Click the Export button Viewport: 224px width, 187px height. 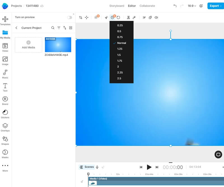[x=214, y=6]
